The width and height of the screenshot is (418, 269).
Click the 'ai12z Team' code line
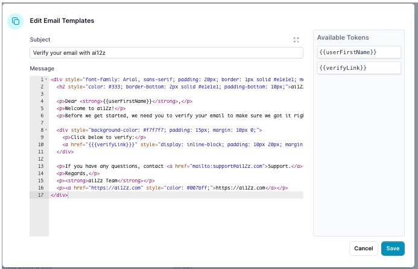[106, 181]
